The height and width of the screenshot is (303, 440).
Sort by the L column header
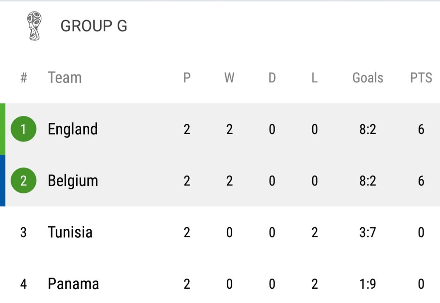click(x=314, y=77)
